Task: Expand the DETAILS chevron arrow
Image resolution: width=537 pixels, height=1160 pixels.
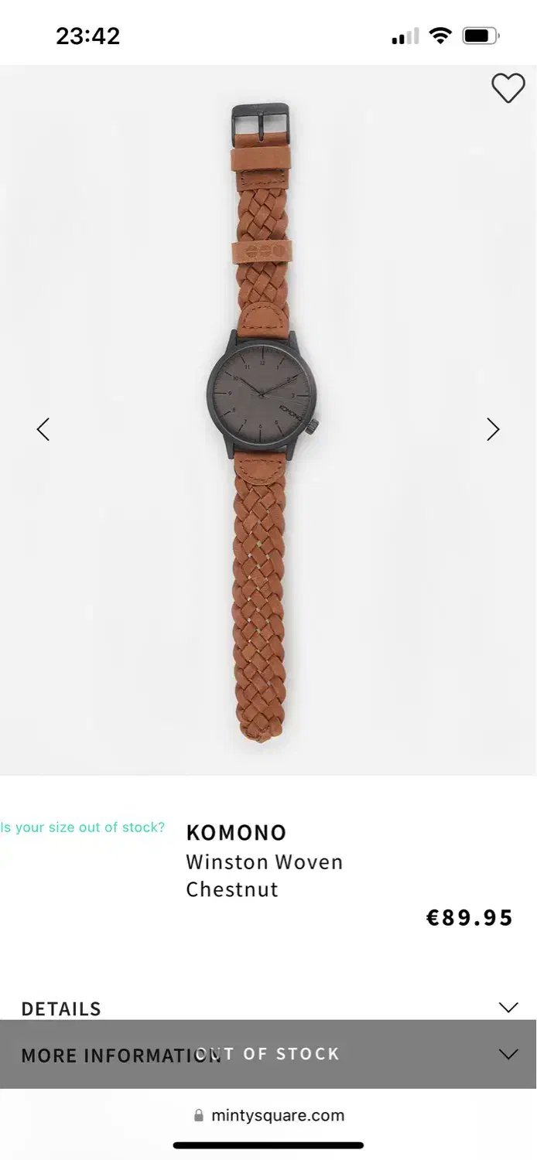Action: (x=508, y=1007)
